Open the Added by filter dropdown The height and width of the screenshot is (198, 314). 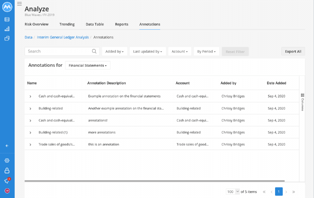(114, 51)
